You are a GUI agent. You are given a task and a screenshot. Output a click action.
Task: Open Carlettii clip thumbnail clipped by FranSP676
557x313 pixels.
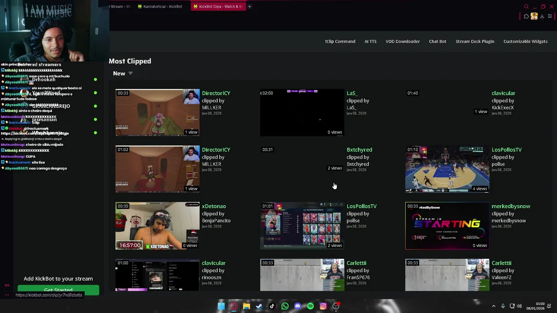coord(302,275)
